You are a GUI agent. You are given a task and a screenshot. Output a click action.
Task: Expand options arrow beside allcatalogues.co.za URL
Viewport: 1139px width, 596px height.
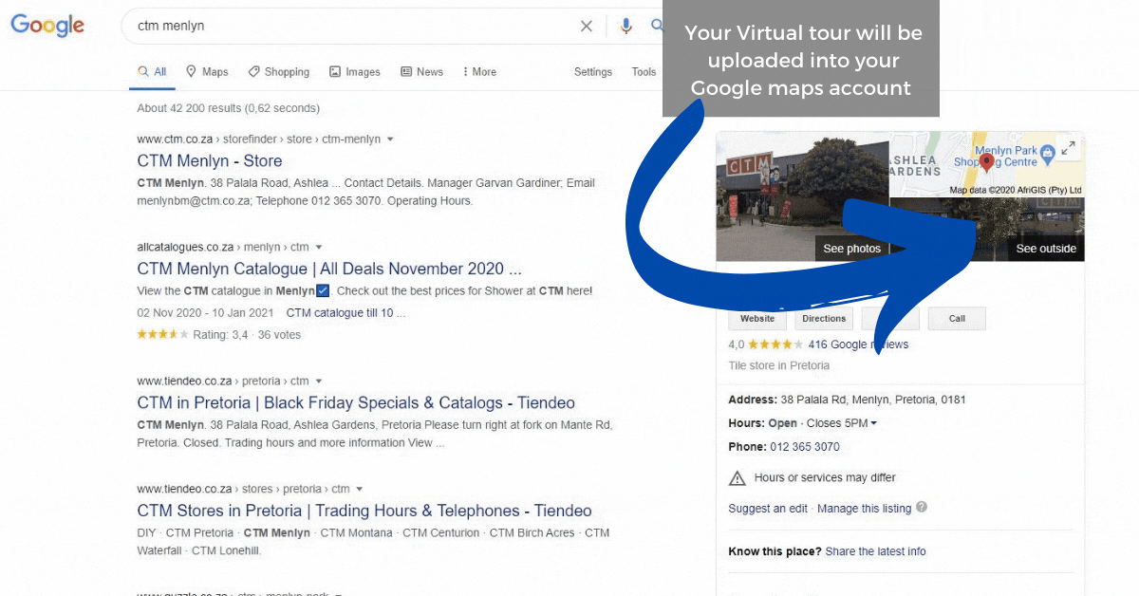(319, 248)
